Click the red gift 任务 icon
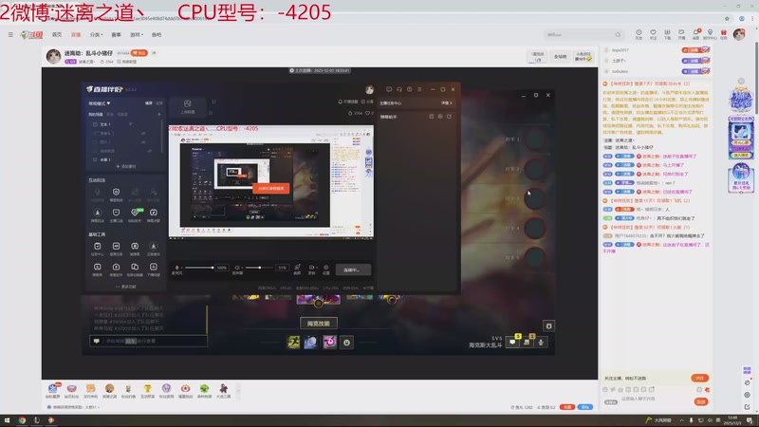 click(724, 34)
